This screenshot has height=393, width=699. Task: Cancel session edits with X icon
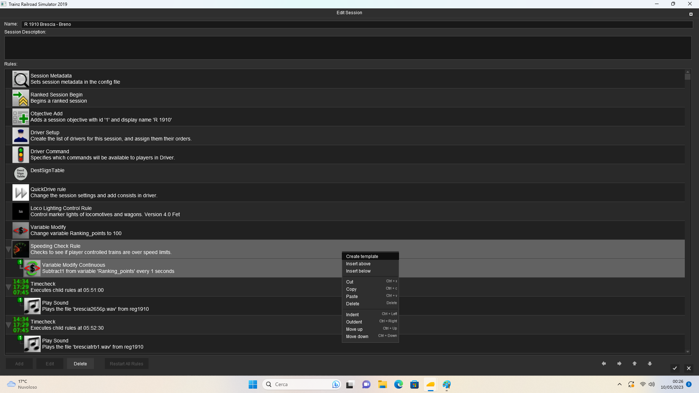pos(689,368)
